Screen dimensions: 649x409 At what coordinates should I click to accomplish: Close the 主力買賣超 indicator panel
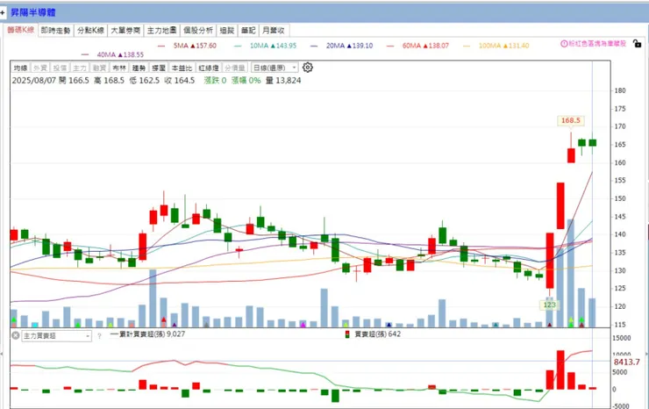pyautogui.click(x=15, y=335)
